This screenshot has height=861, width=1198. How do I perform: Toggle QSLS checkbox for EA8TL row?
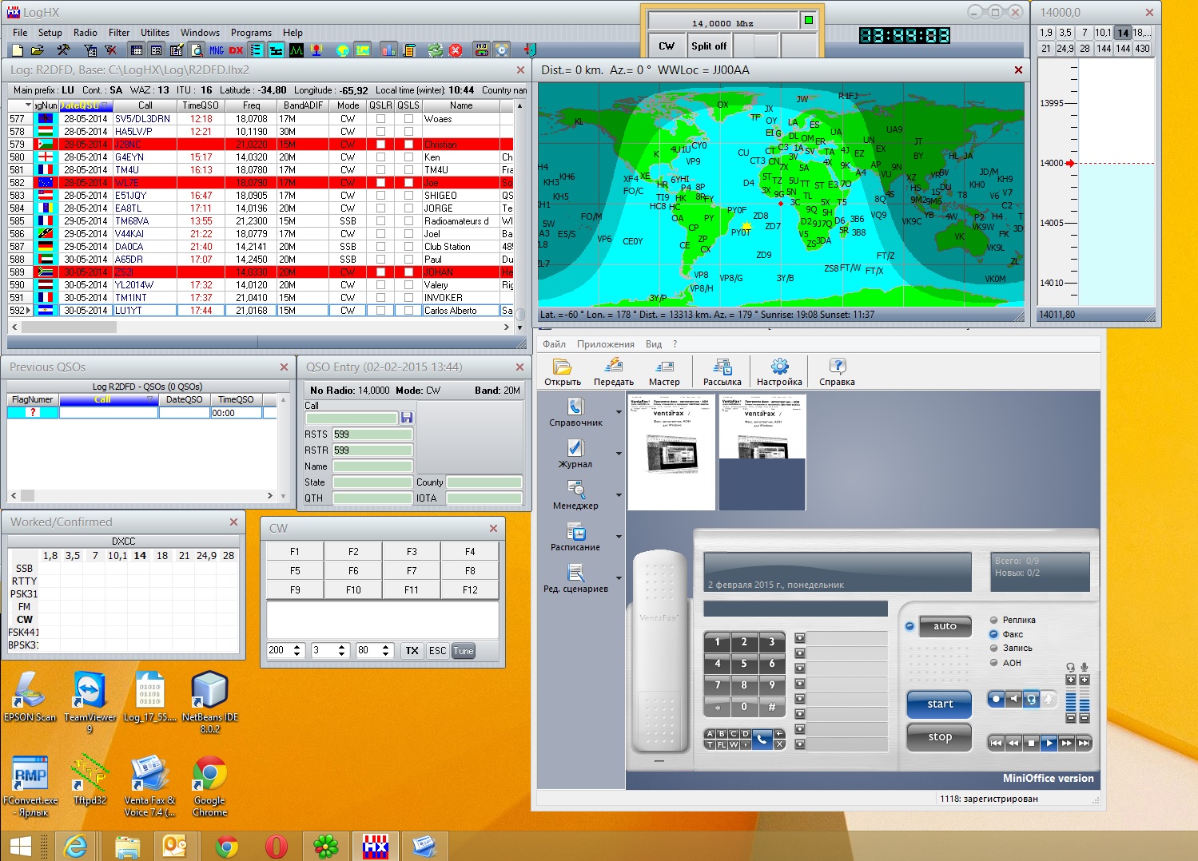[x=408, y=208]
